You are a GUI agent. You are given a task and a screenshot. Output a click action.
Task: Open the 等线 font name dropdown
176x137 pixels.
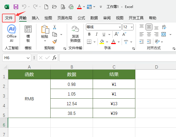coord(120,27)
